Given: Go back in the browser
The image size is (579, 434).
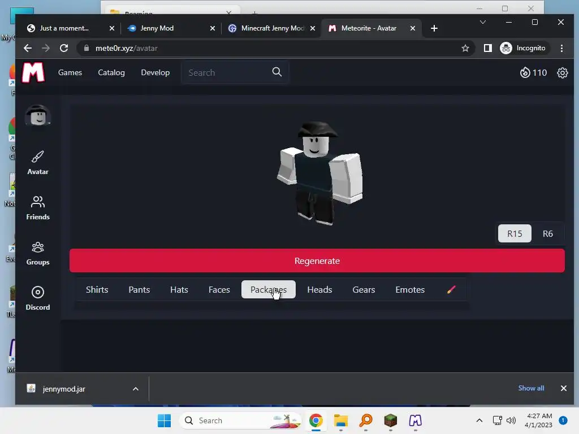Looking at the screenshot, I should click(x=28, y=48).
